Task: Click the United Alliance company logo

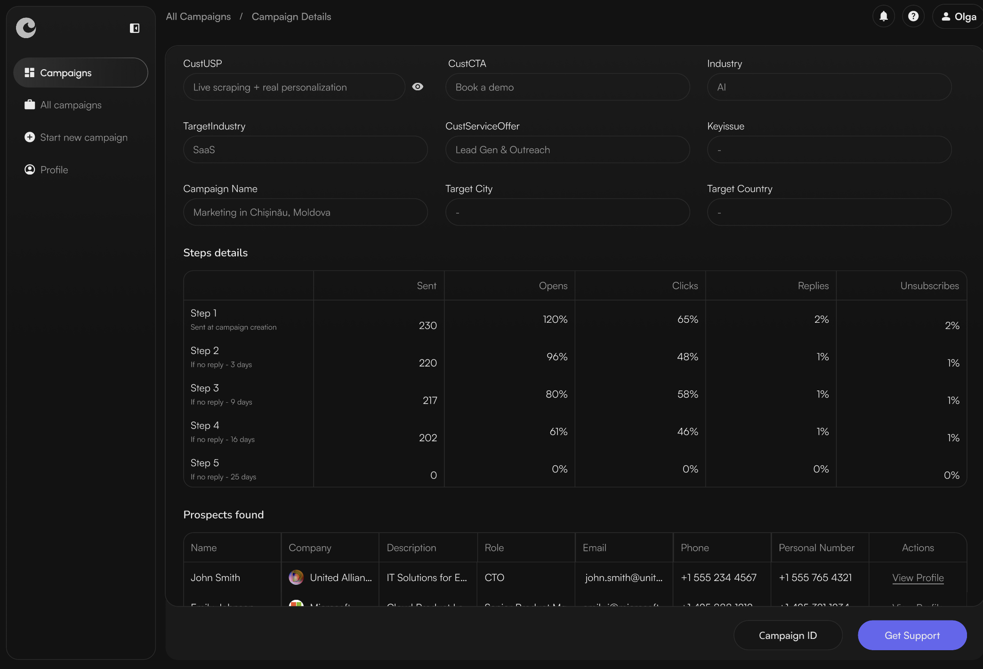Action: 296,577
